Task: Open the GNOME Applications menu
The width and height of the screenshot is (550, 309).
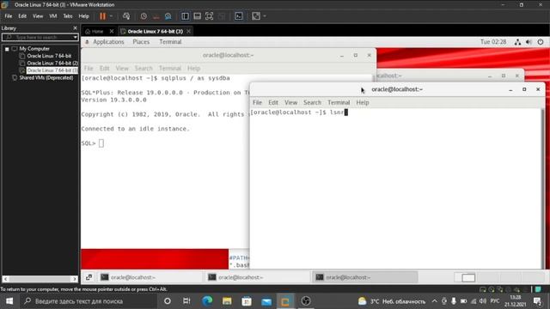Action: [108, 42]
